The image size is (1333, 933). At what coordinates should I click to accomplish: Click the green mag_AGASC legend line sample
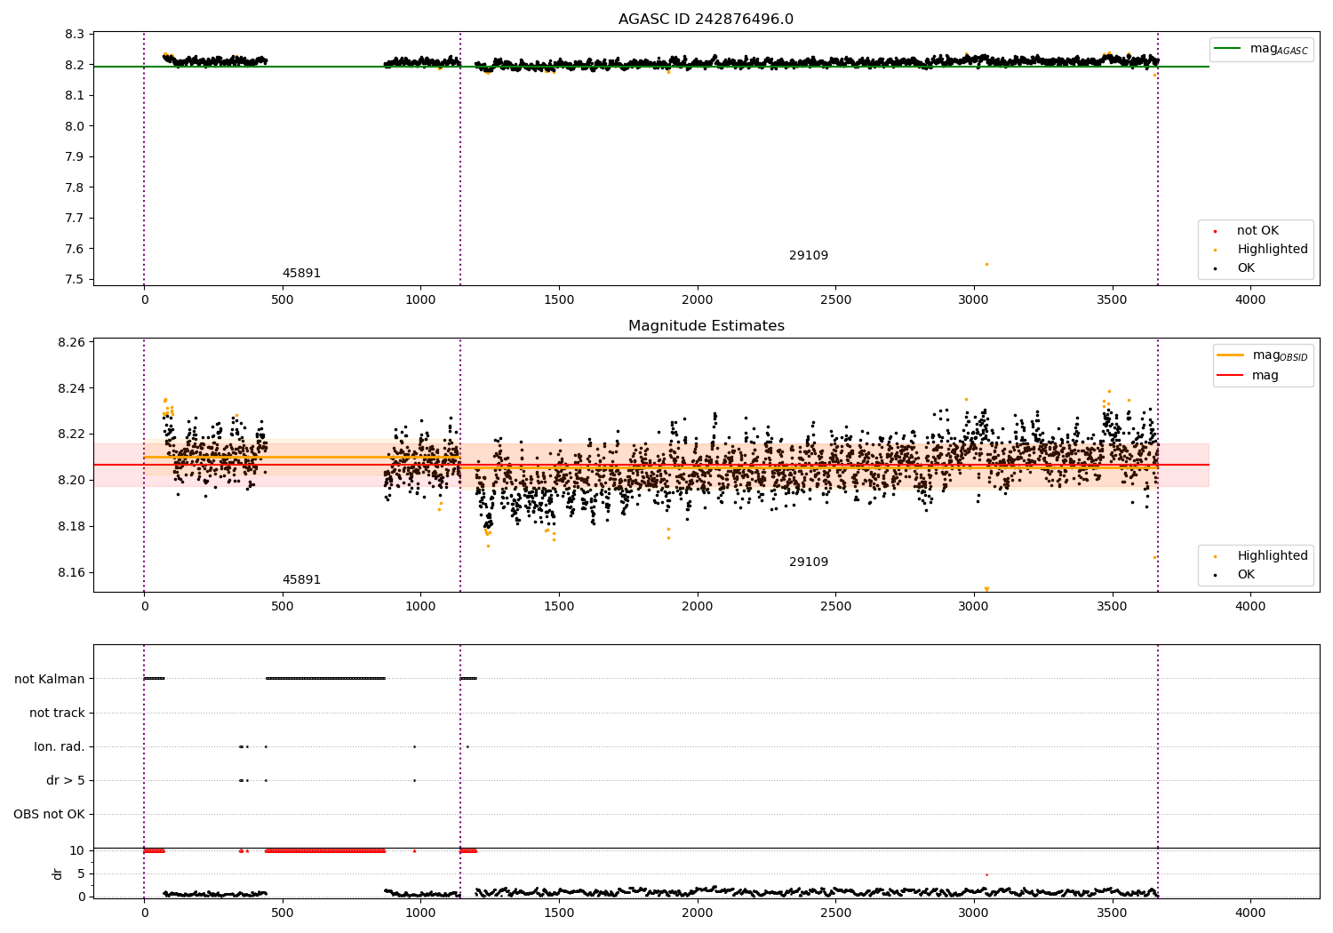[x=1227, y=49]
